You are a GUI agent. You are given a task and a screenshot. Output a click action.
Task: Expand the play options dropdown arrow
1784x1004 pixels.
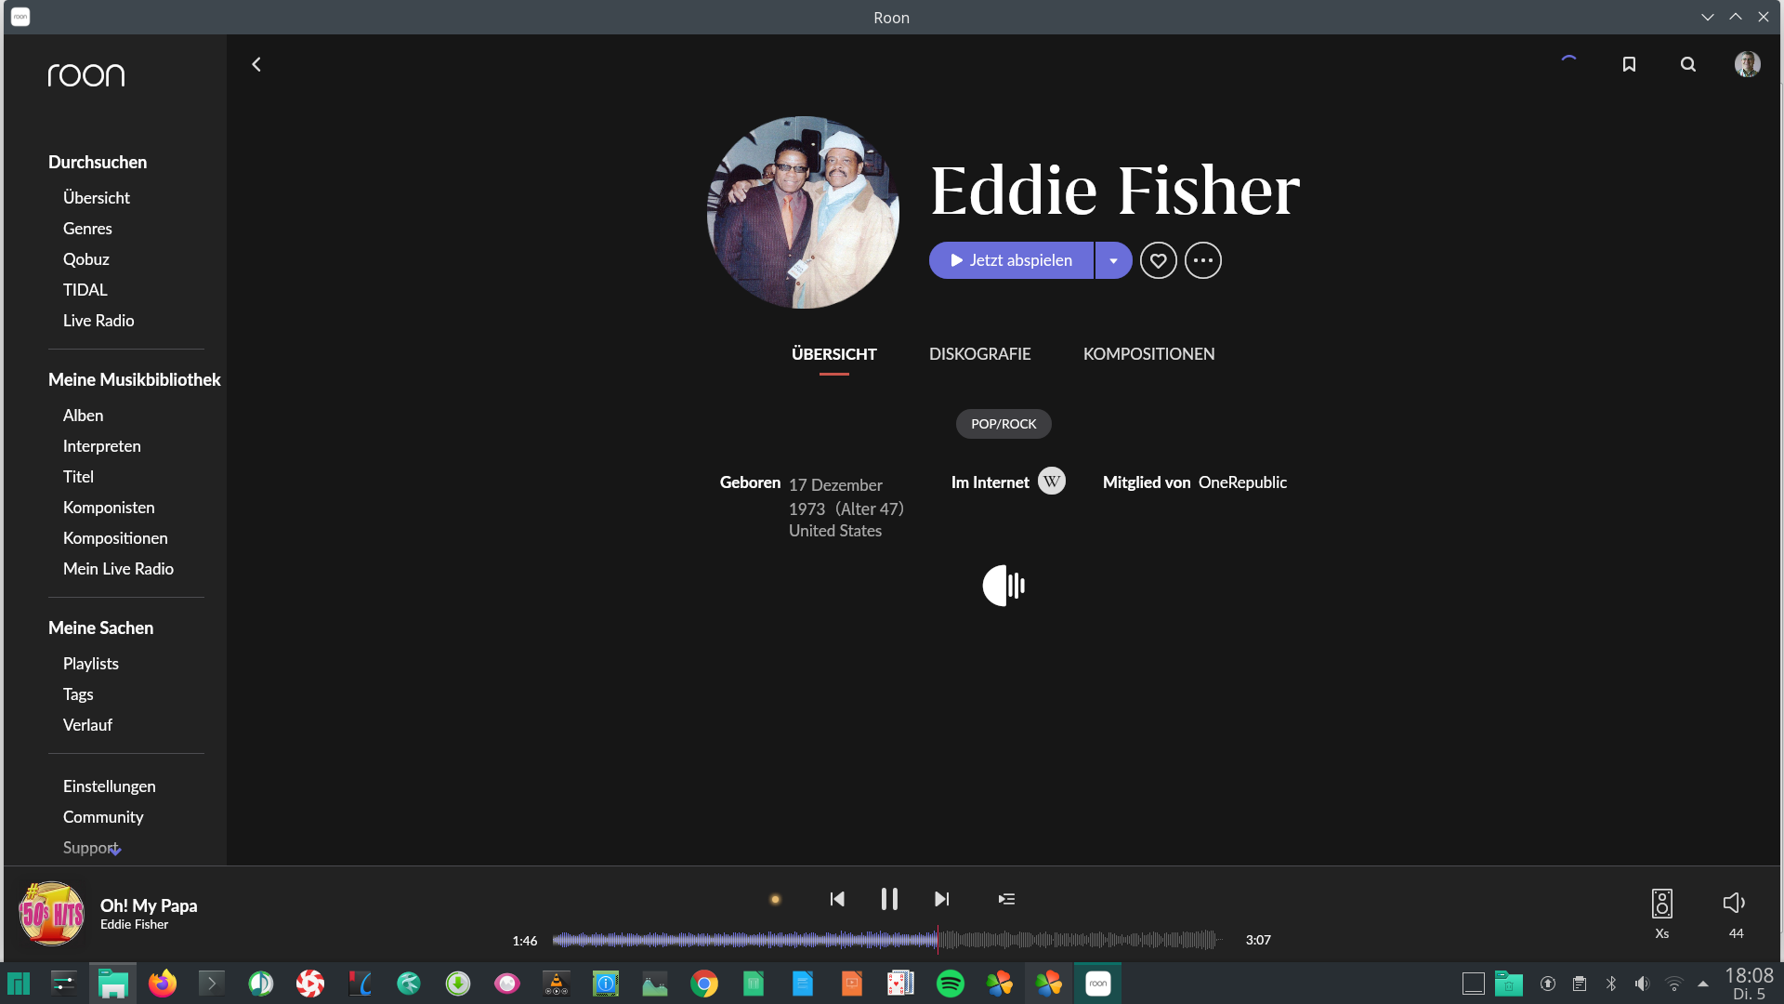[x=1113, y=260]
